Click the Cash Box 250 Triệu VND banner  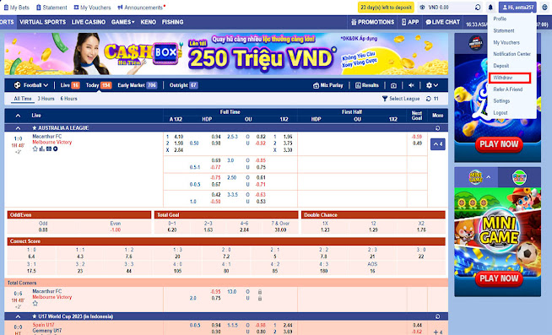point(226,54)
